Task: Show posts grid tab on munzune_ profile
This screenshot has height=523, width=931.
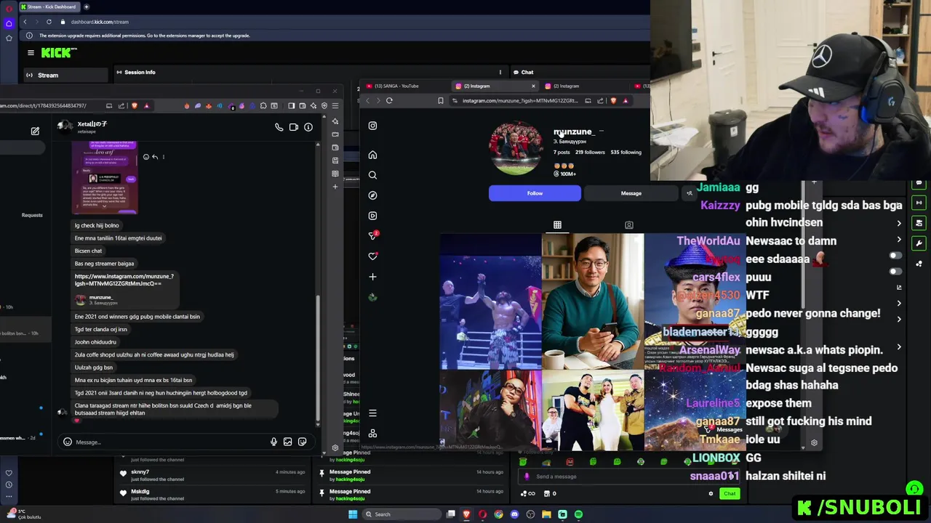Action: (557, 225)
